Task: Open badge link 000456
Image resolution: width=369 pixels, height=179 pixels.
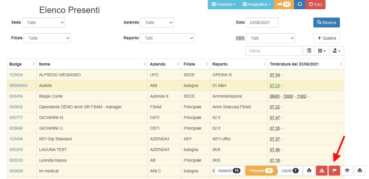Action: [16, 96]
